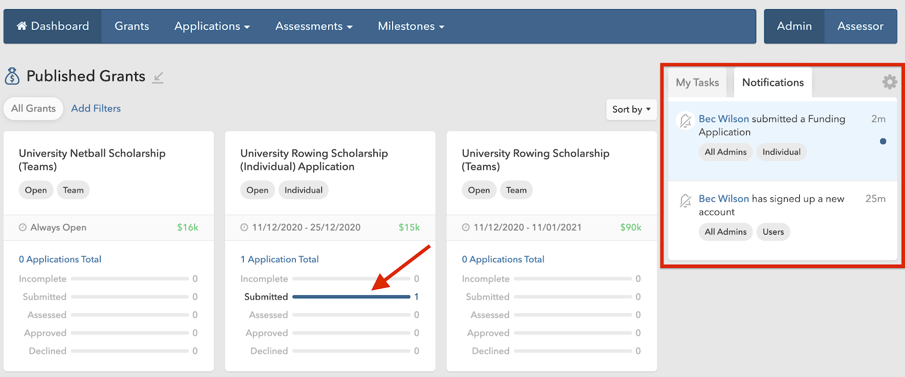This screenshot has height=377, width=905.
Task: Open the Sort by dropdown
Action: [631, 110]
